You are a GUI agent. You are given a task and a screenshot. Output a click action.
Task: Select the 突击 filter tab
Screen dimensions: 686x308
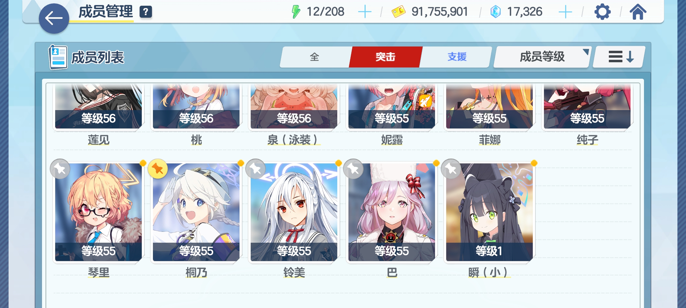click(x=385, y=57)
